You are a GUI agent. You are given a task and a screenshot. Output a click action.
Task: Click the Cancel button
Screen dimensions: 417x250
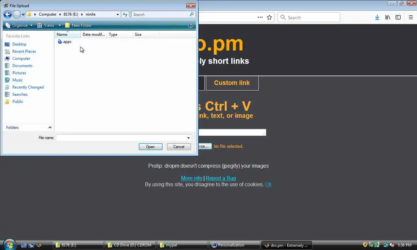(179, 147)
